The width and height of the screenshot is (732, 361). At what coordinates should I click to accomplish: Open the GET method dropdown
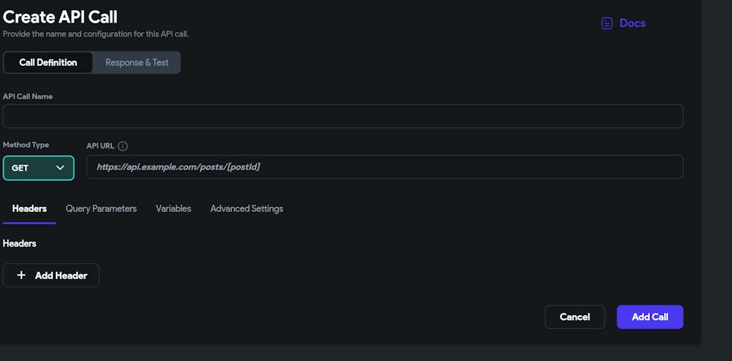[x=38, y=168]
